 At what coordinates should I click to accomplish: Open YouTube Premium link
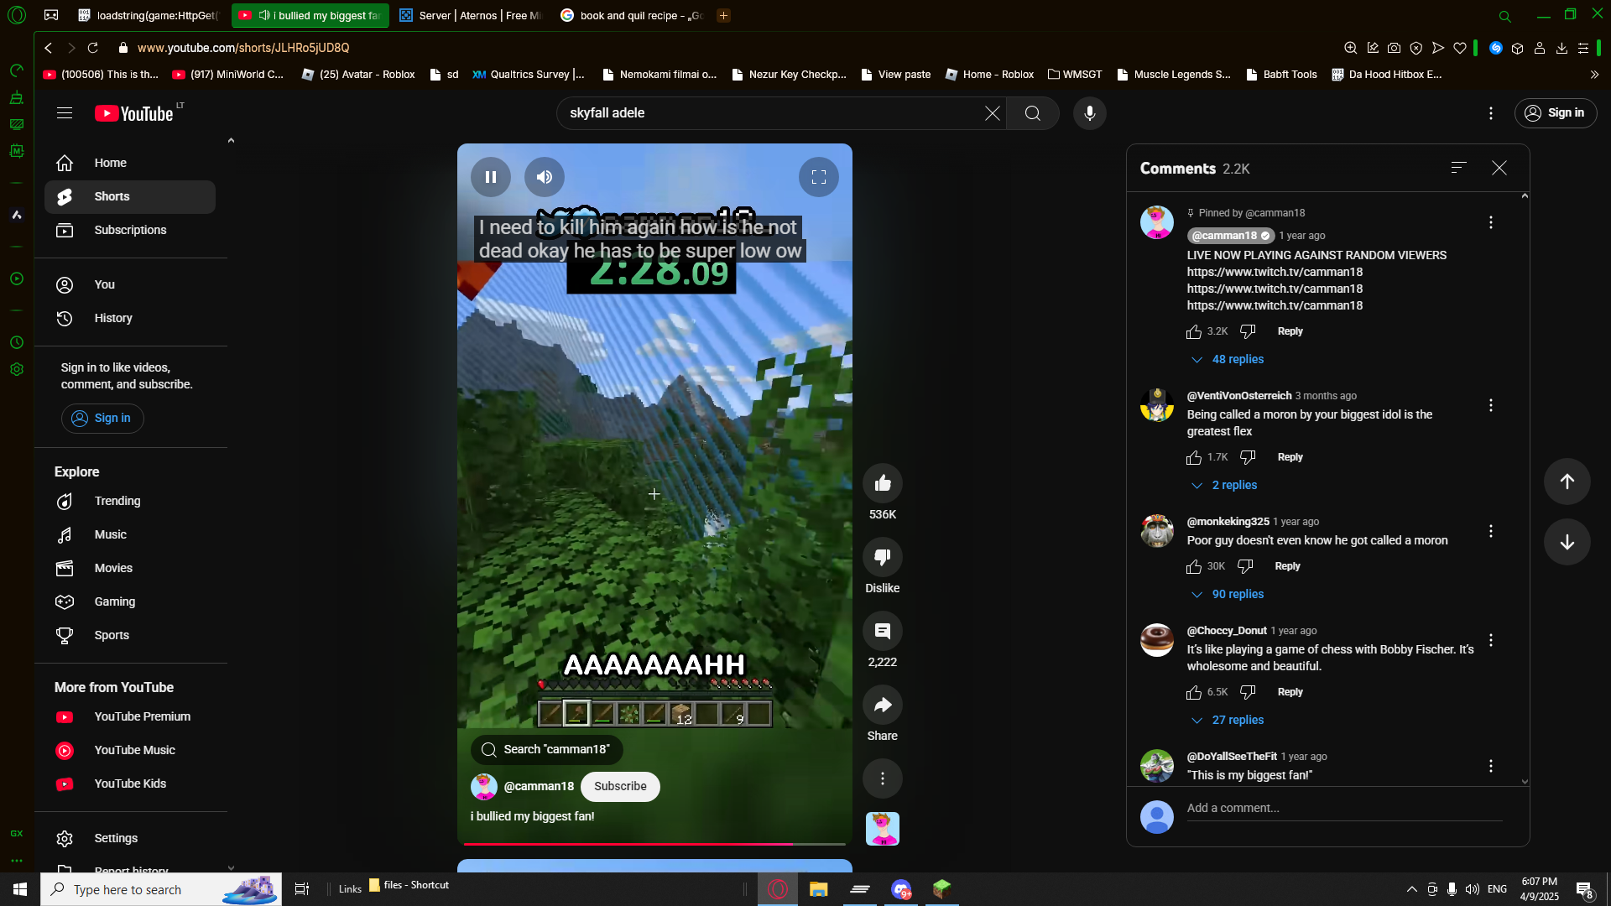pos(130,716)
